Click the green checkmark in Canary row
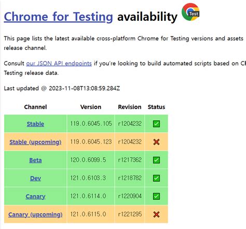 point(156,196)
